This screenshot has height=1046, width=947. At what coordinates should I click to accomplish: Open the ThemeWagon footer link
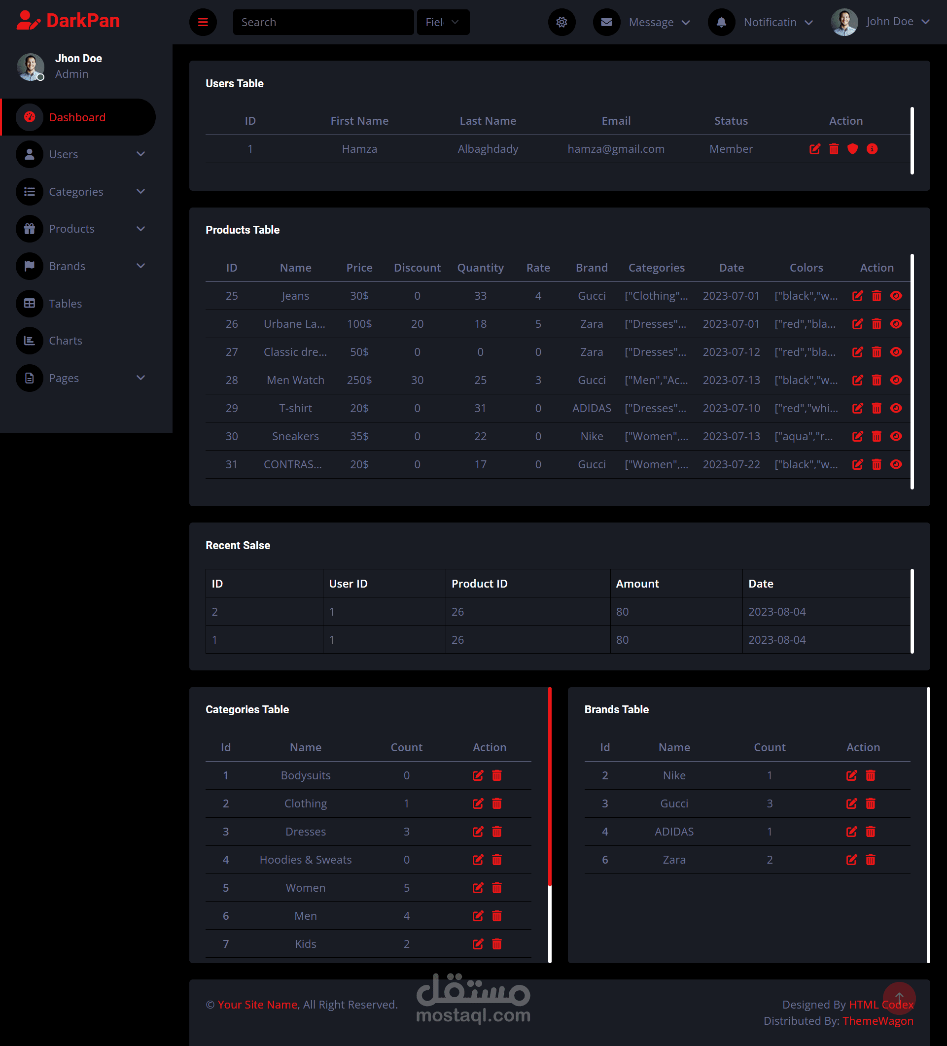tap(877, 1020)
